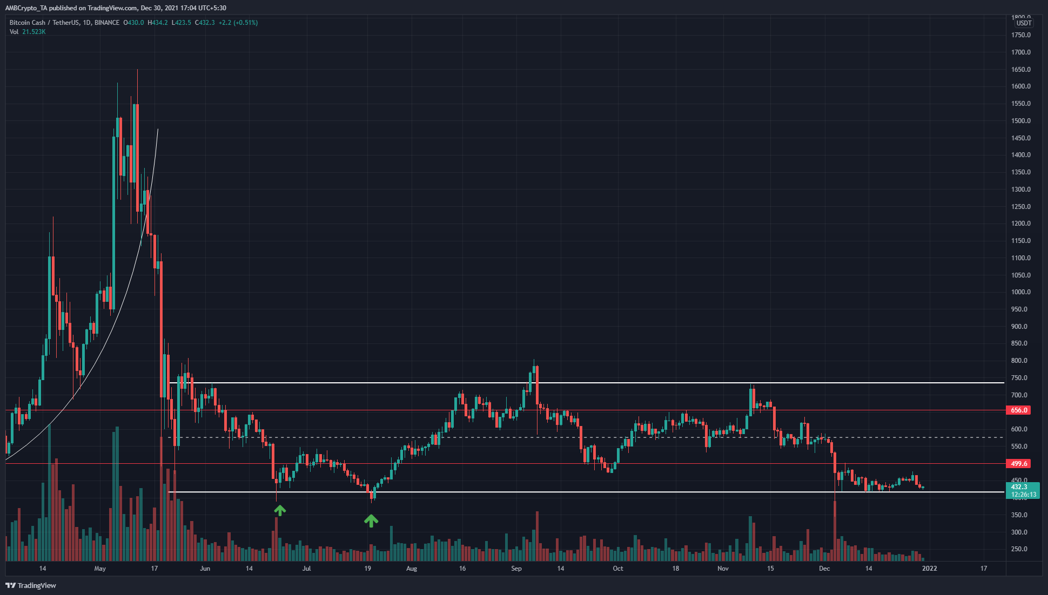Click the Jul label on the time axis
The width and height of the screenshot is (1048, 595).
307,569
